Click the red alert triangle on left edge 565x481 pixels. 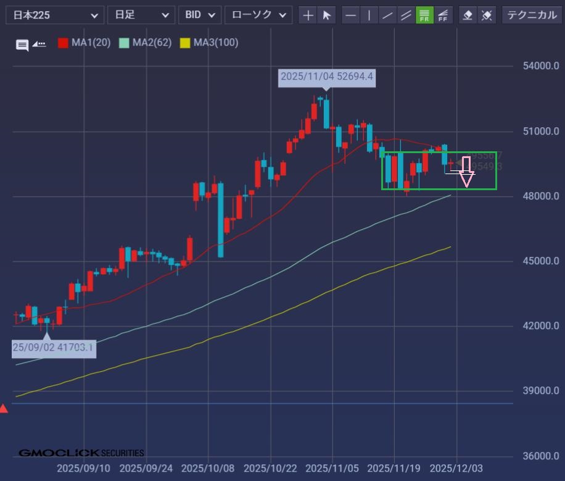click(x=4, y=408)
